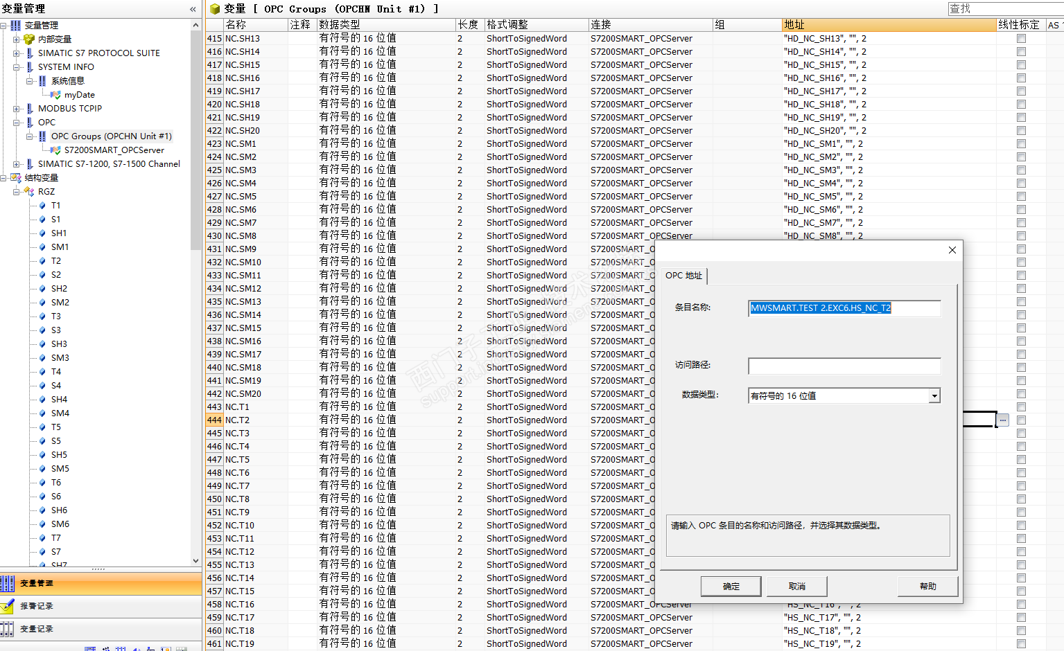Screen dimensions: 1064x651
Task: Collapse the OPC tree node
Action: coord(16,122)
